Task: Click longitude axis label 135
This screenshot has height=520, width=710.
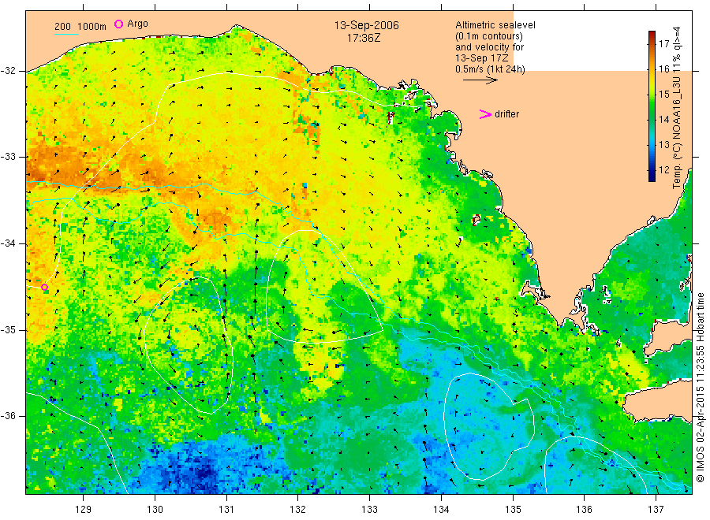Action: 513,510
